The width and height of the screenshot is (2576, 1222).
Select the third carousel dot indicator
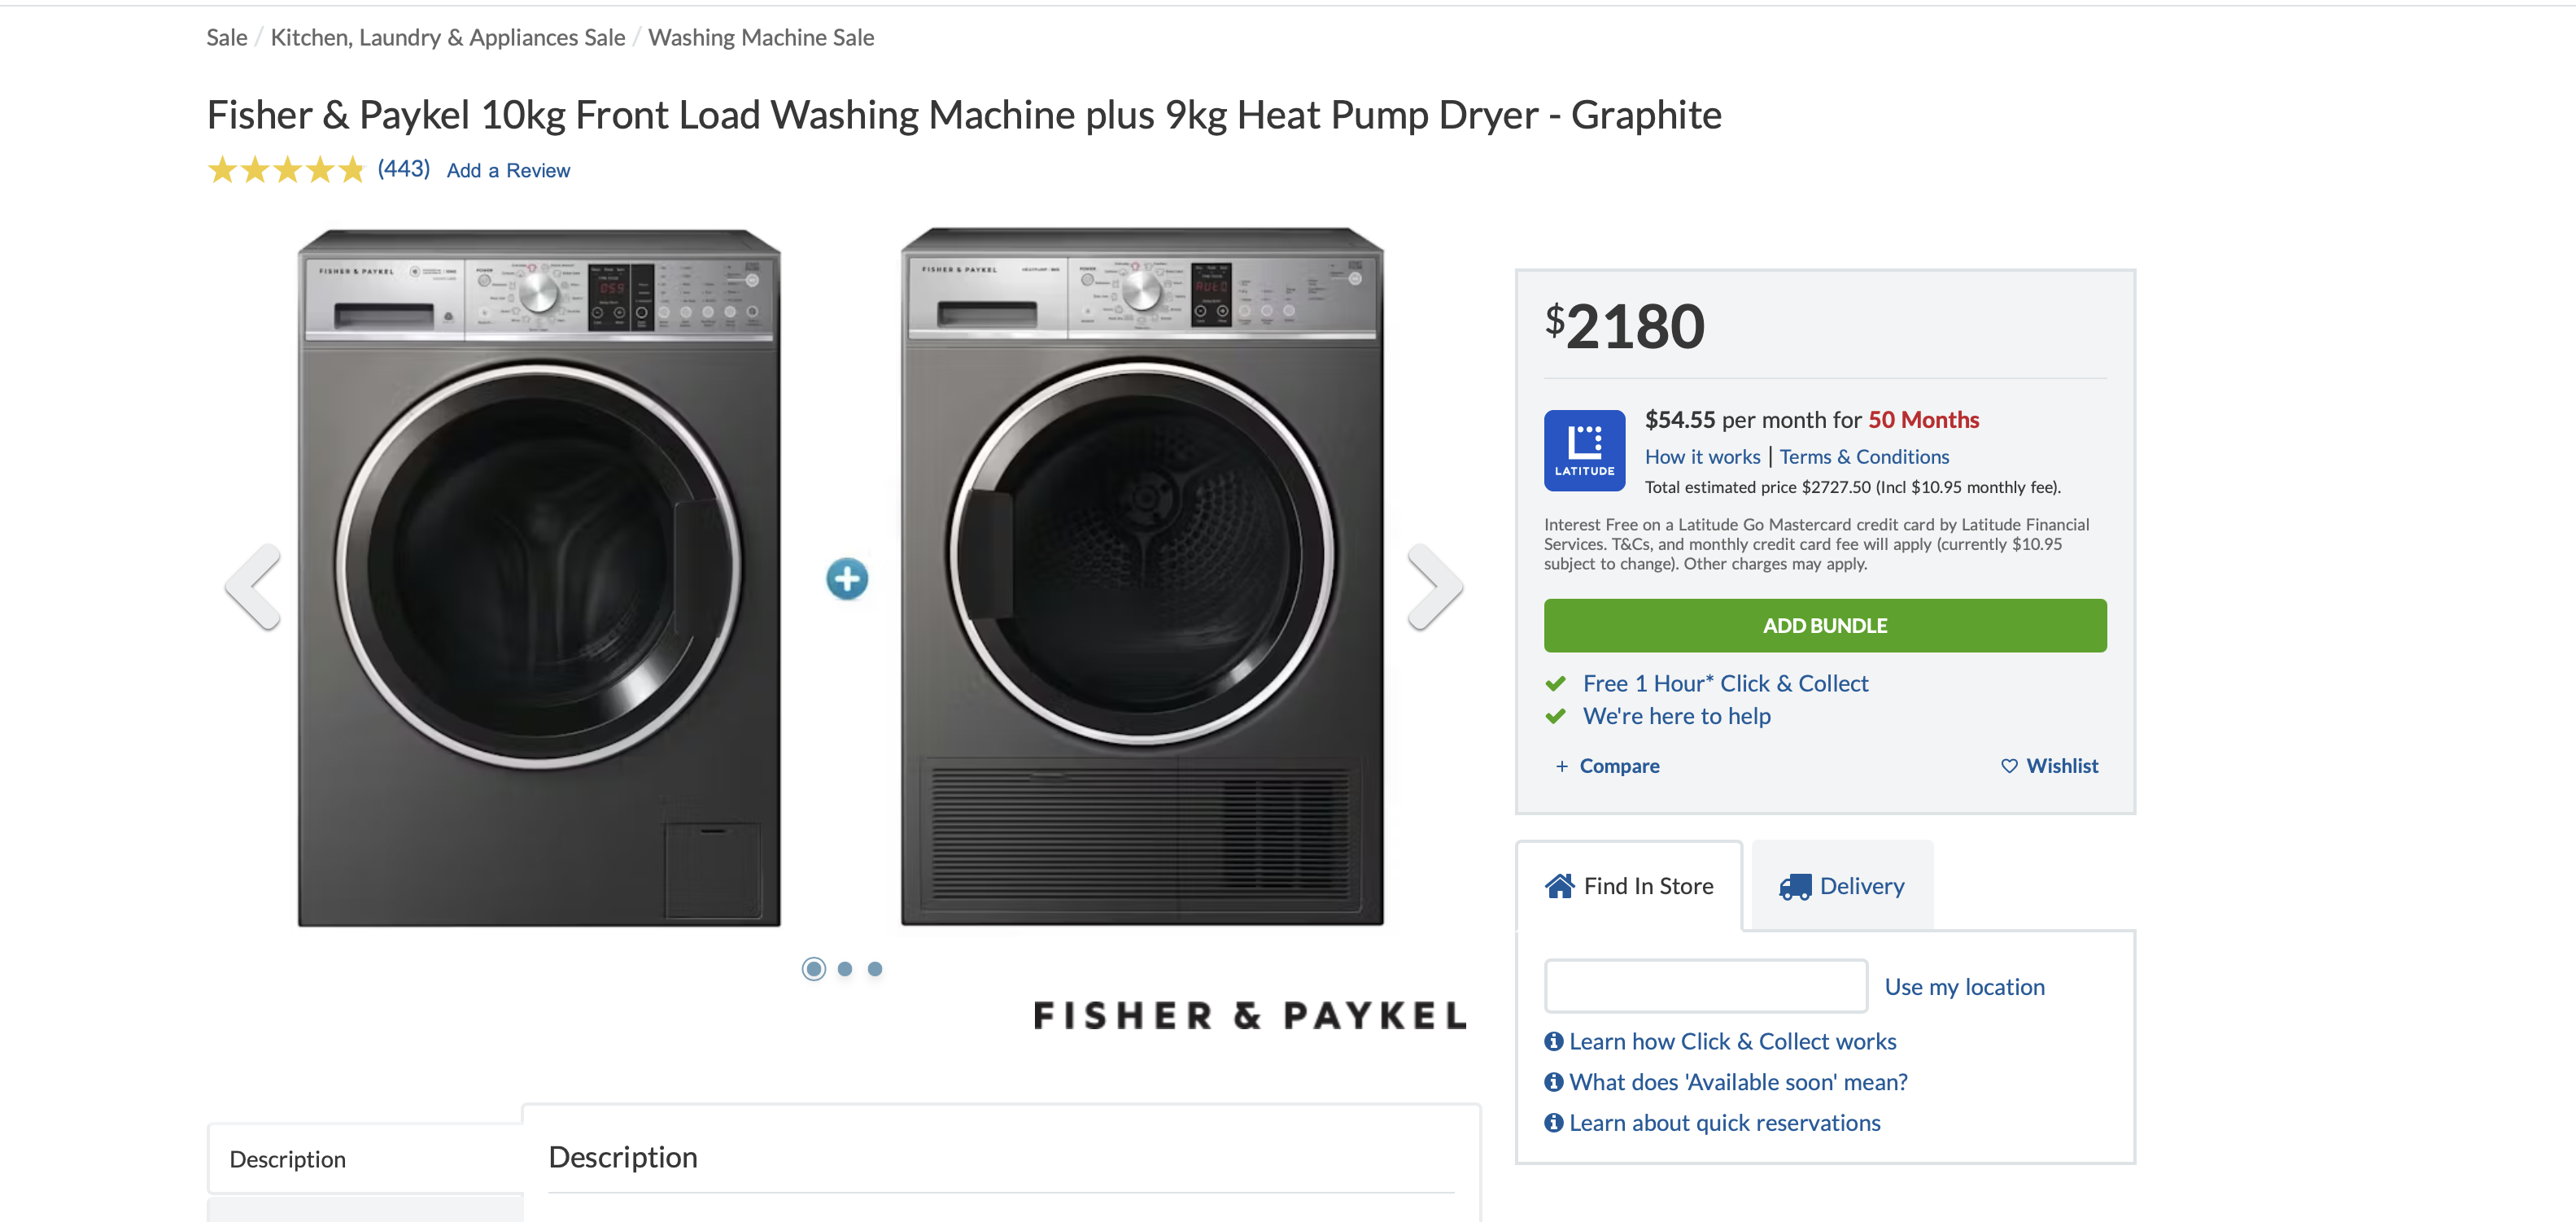[875, 969]
